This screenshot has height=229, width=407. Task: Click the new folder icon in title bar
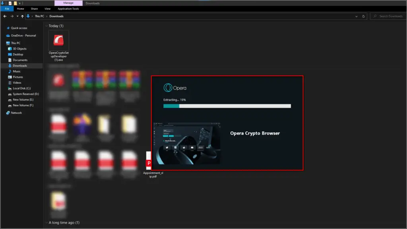16,3
